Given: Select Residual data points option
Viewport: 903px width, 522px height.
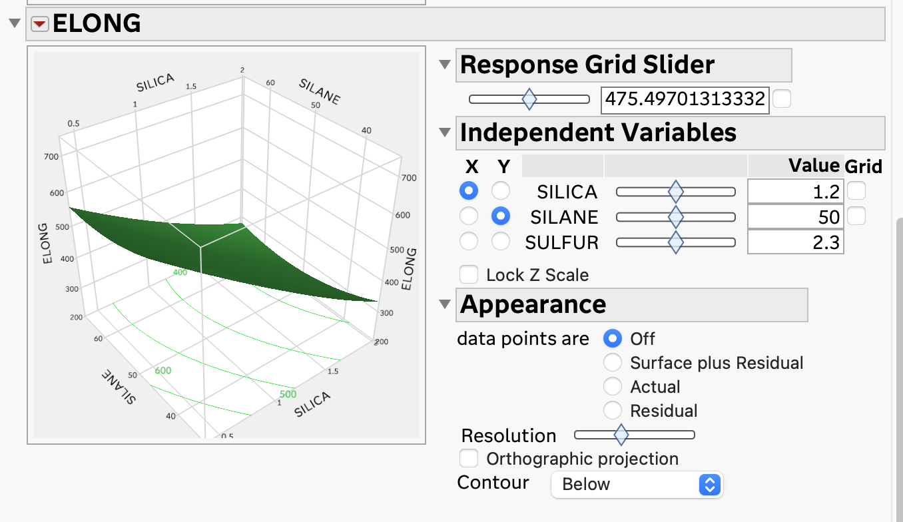Looking at the screenshot, I should pyautogui.click(x=613, y=411).
